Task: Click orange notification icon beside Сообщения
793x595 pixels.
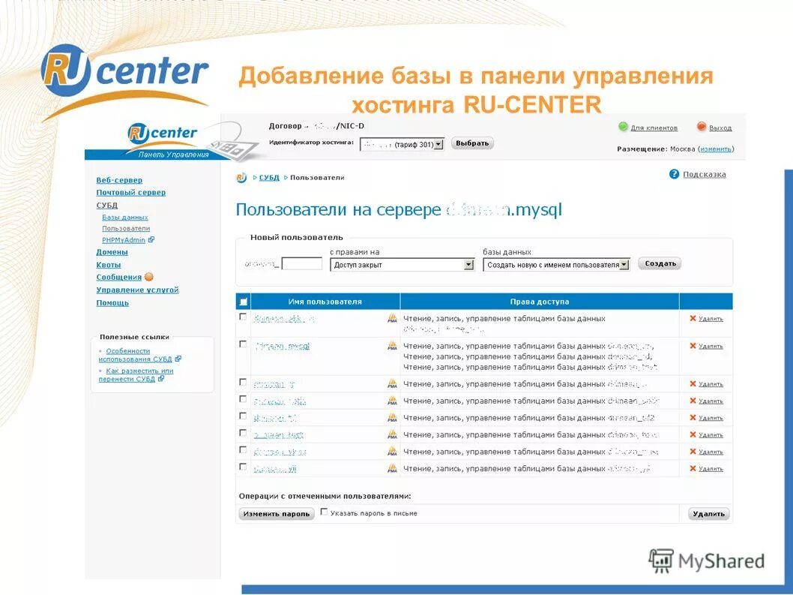Action: pyautogui.click(x=148, y=277)
